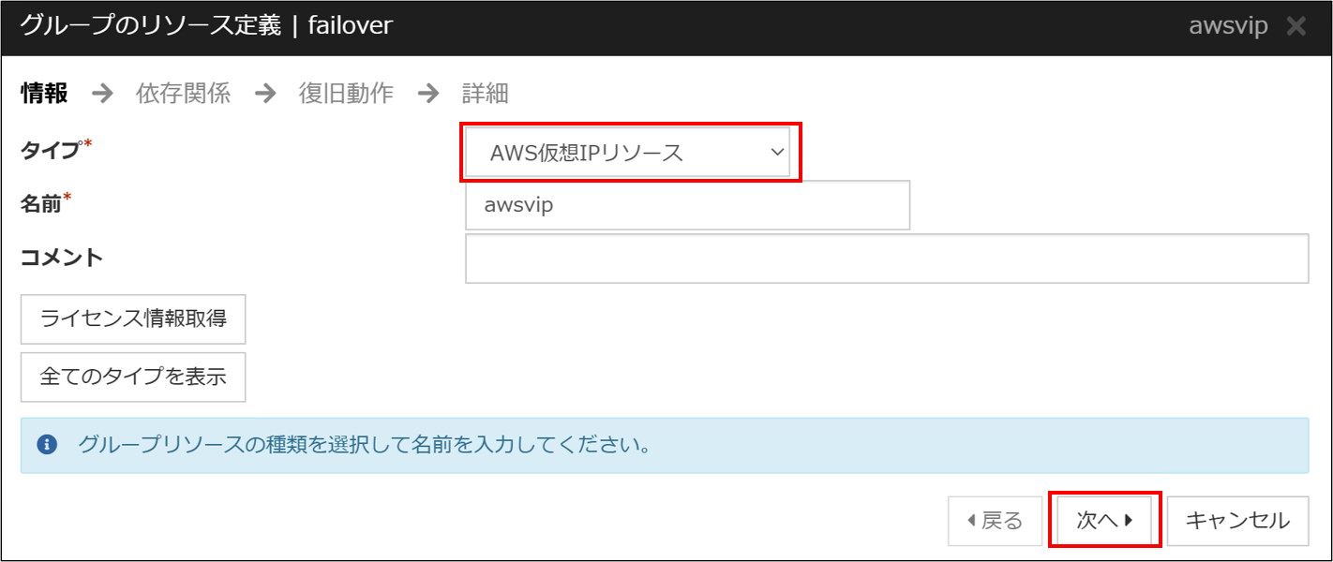
Task: Select the 情報 wizard step
Action: coord(44,94)
